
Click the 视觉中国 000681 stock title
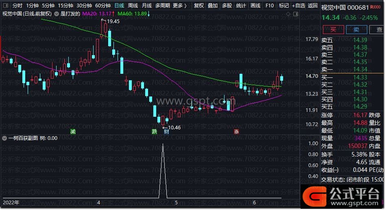click(345, 8)
